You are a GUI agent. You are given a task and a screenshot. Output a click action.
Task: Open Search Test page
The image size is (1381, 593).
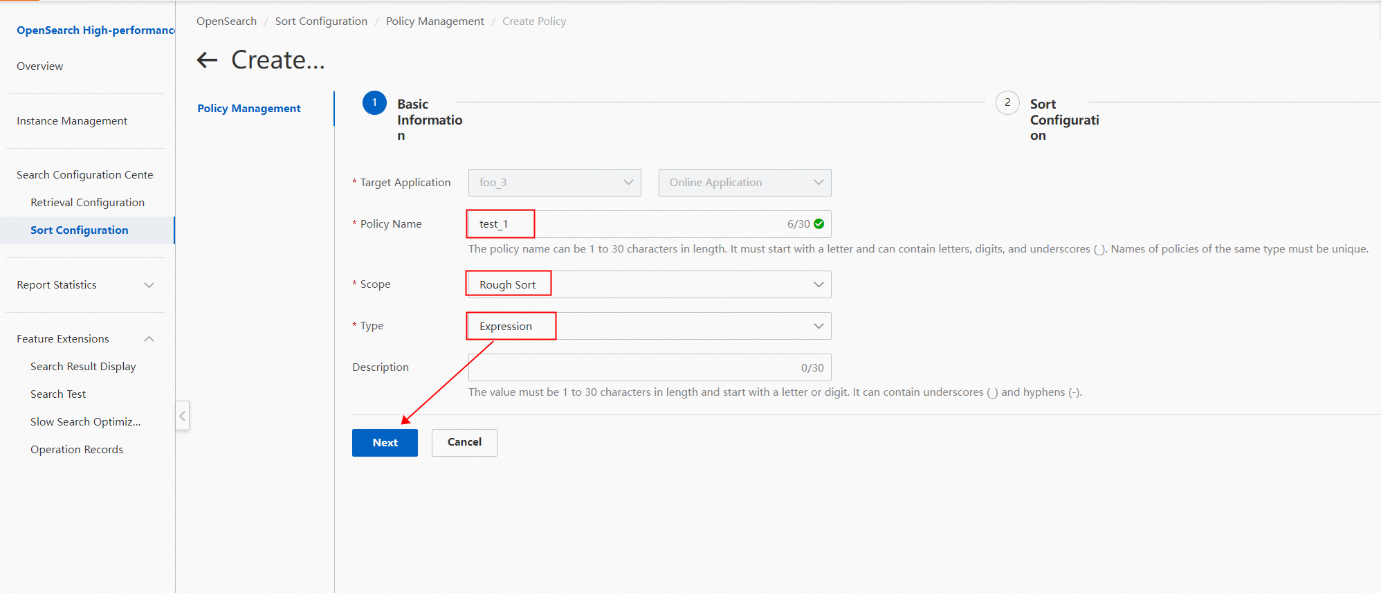click(58, 394)
